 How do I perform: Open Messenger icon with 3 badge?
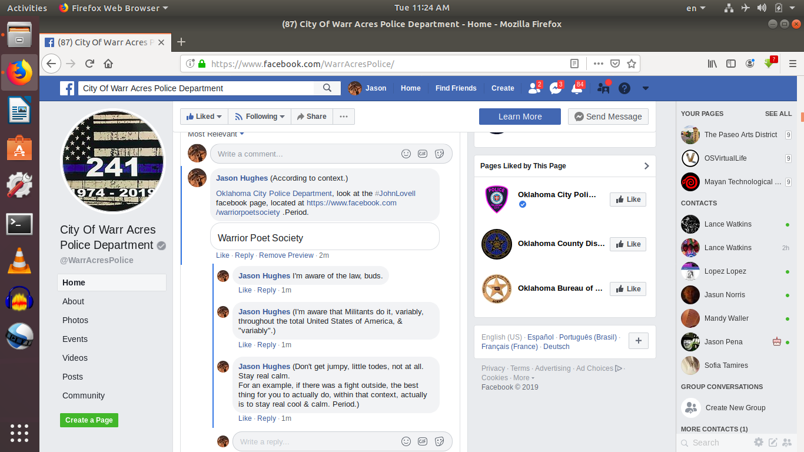pyautogui.click(x=556, y=88)
